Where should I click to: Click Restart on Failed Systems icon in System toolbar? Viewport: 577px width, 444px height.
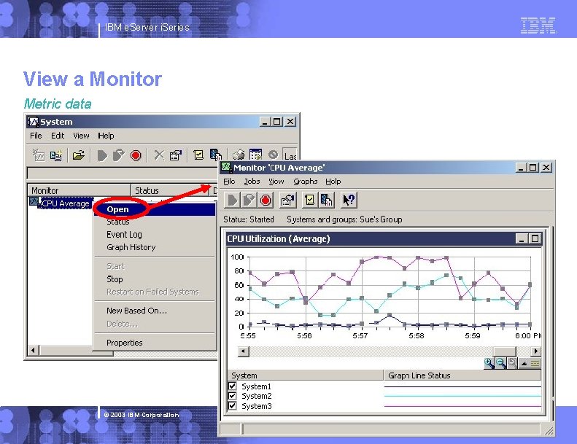(118, 155)
